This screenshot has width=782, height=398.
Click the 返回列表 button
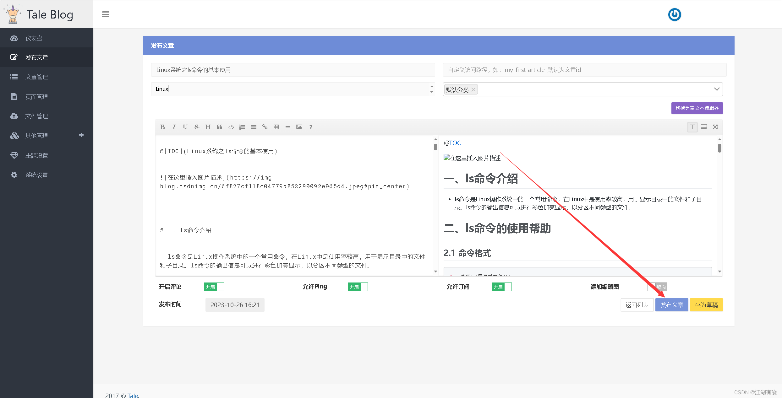click(637, 305)
